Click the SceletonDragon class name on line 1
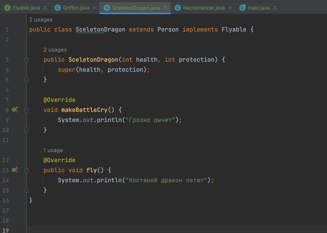This screenshot has height=233, width=327. coord(100,29)
